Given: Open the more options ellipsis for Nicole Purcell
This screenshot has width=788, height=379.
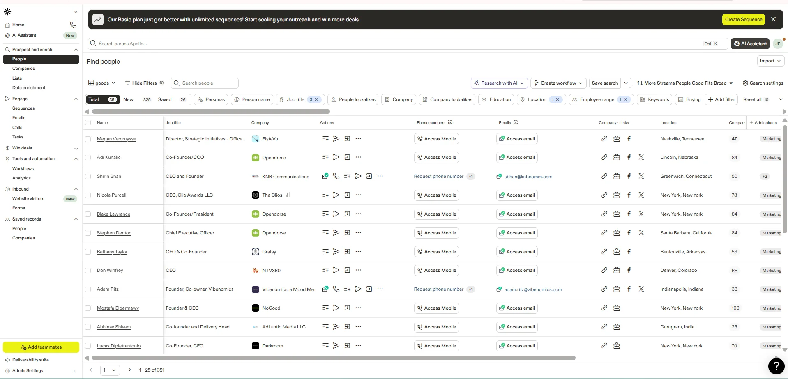Looking at the screenshot, I should (x=358, y=195).
